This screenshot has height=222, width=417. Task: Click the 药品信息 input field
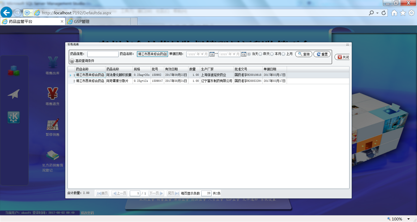click(x=103, y=54)
